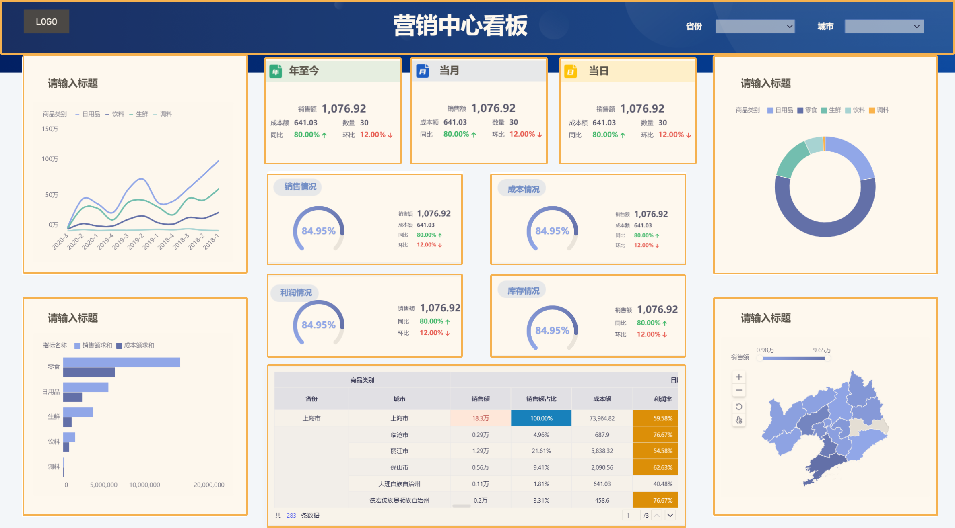Zoom in on the map
Viewport: 955px width, 528px height.
pyautogui.click(x=738, y=377)
